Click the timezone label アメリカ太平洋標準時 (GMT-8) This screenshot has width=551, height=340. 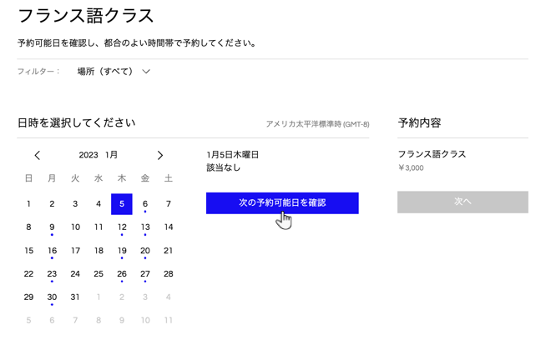tap(317, 124)
